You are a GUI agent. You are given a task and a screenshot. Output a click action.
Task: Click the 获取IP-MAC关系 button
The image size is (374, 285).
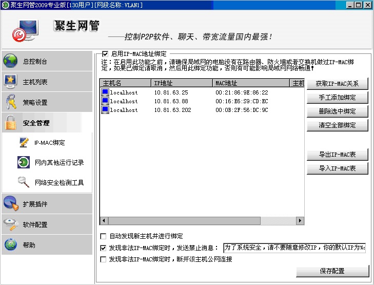click(337, 84)
